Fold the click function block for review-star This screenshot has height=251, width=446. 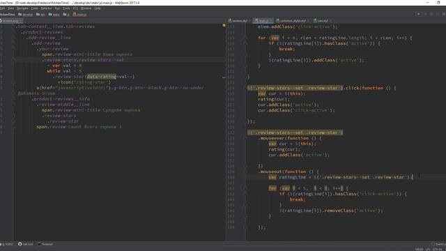[245, 89]
